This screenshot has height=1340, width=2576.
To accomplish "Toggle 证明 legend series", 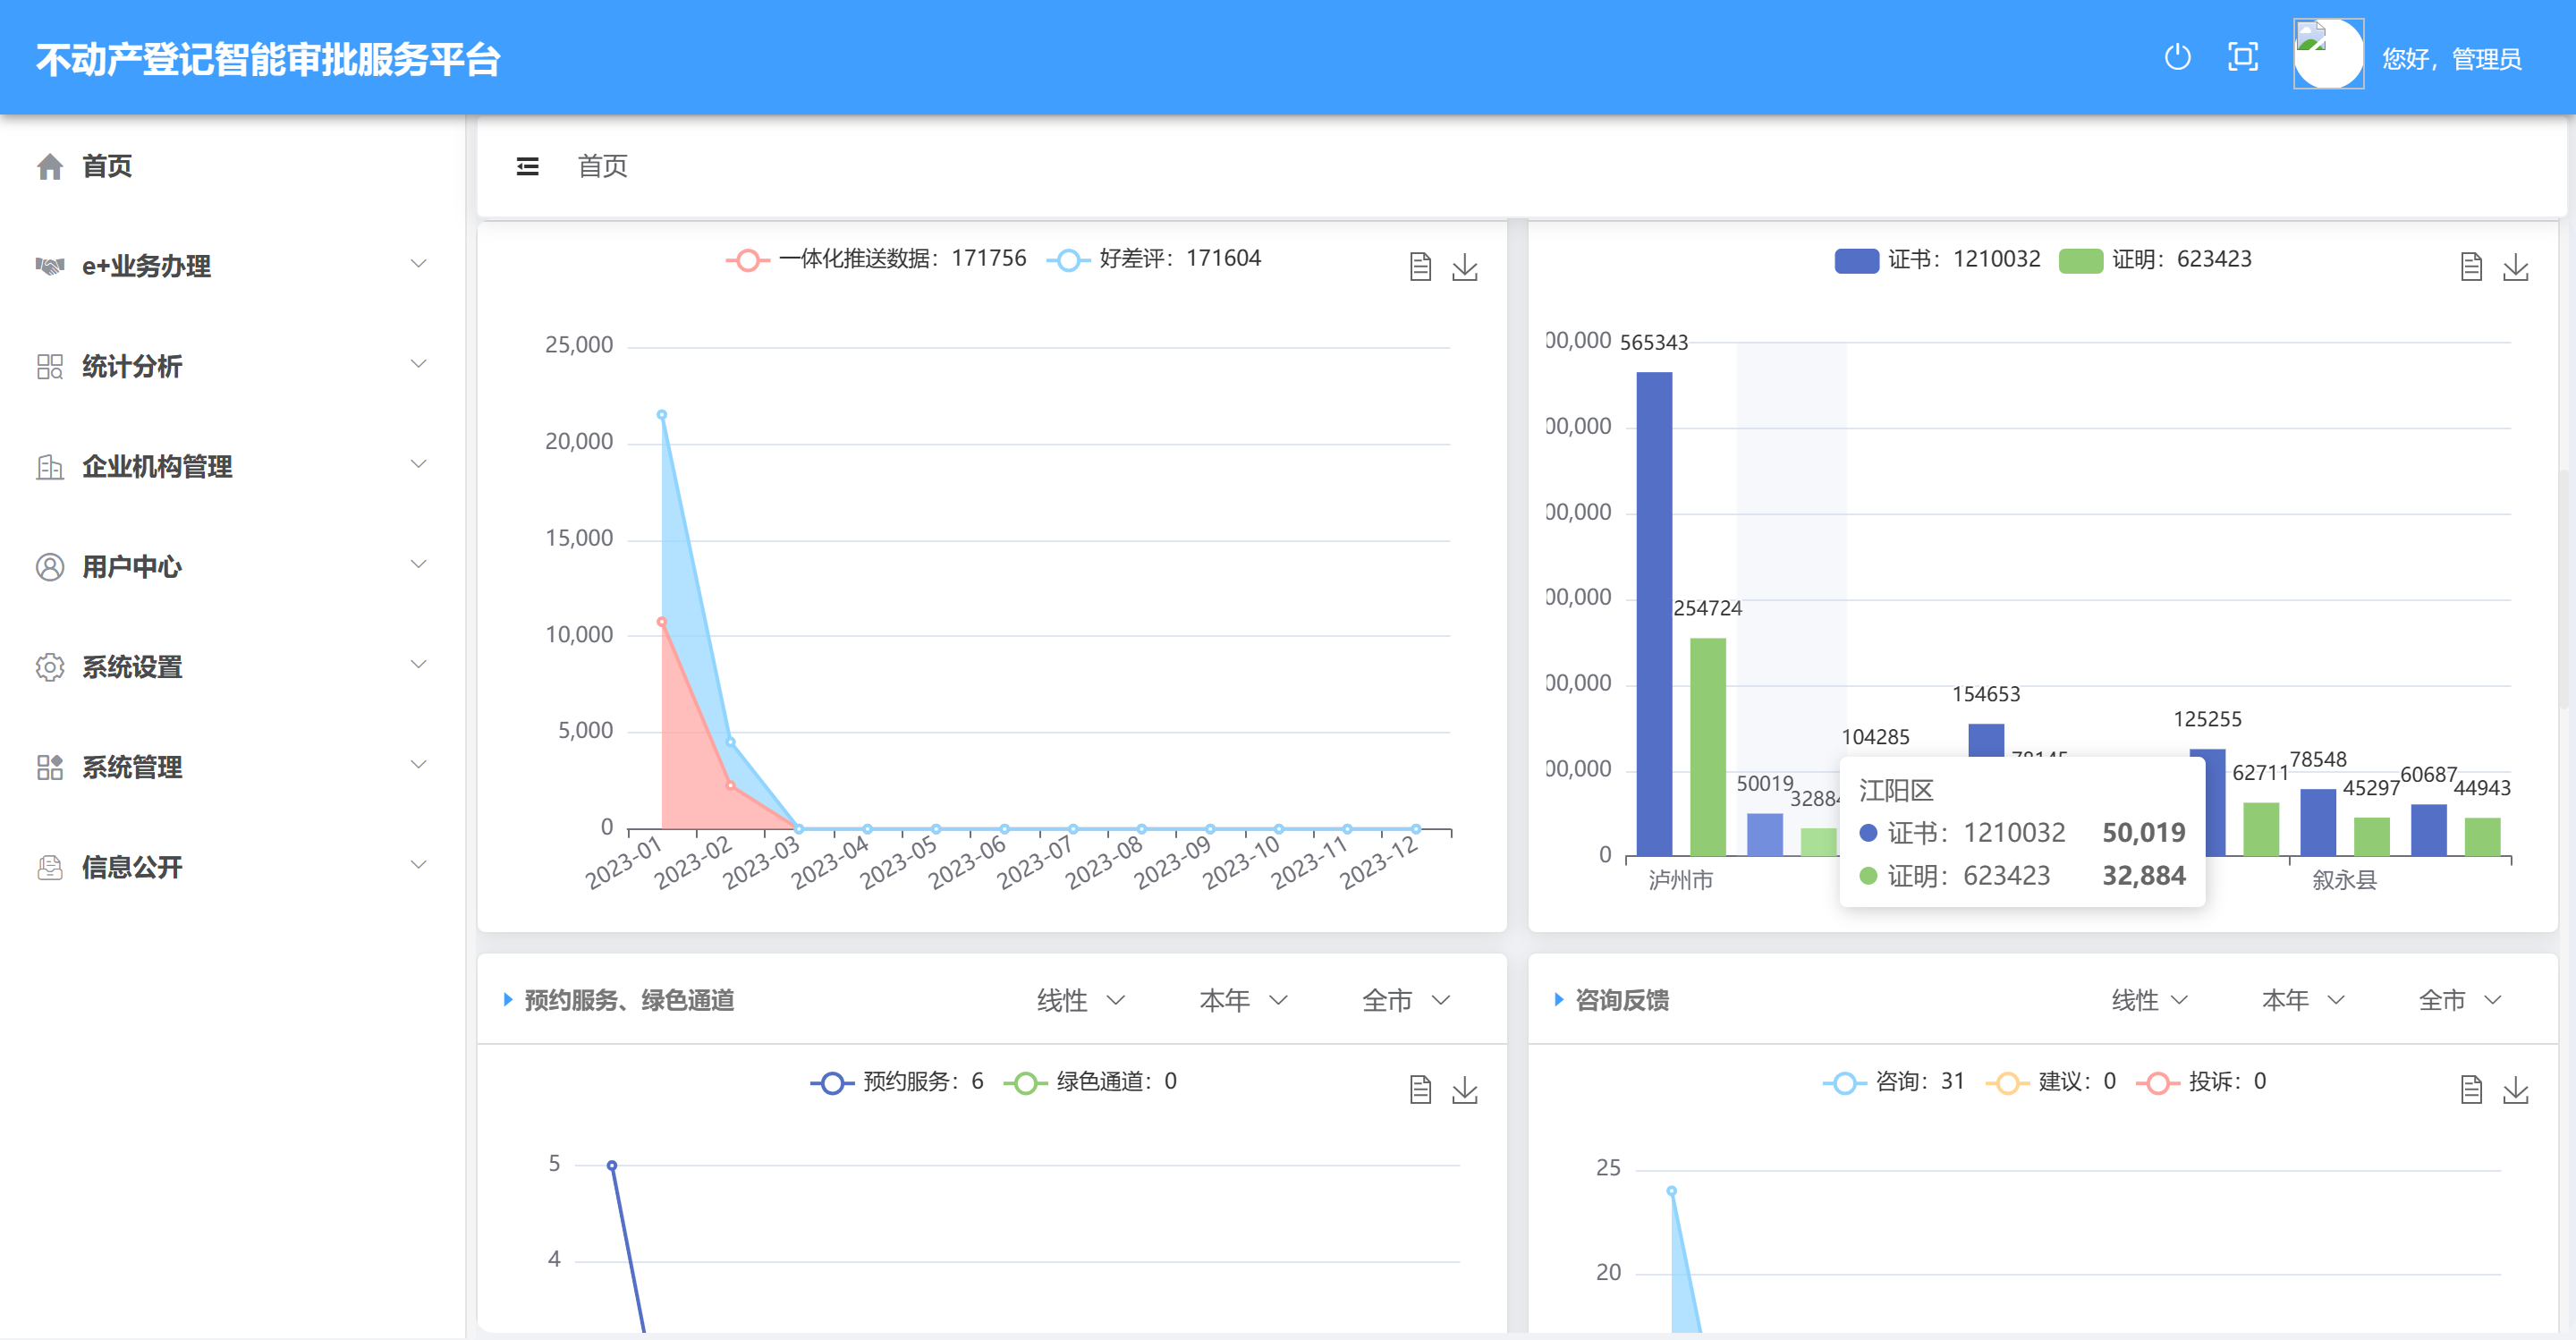I will 2155,260.
